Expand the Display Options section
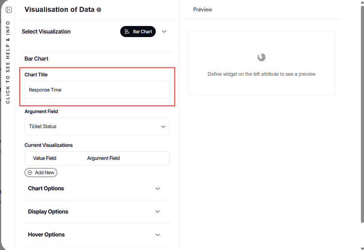This screenshot has height=250, width=364. [x=157, y=212]
